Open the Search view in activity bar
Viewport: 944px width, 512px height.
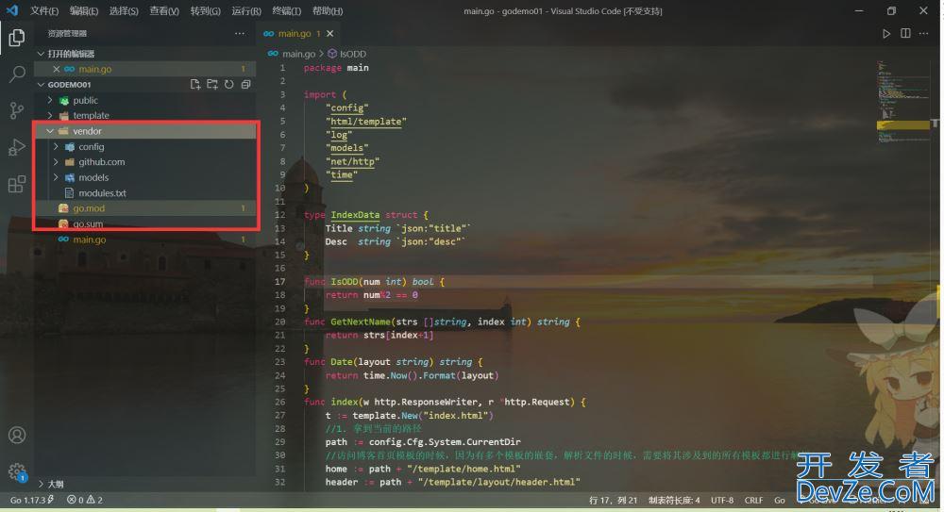[x=17, y=74]
